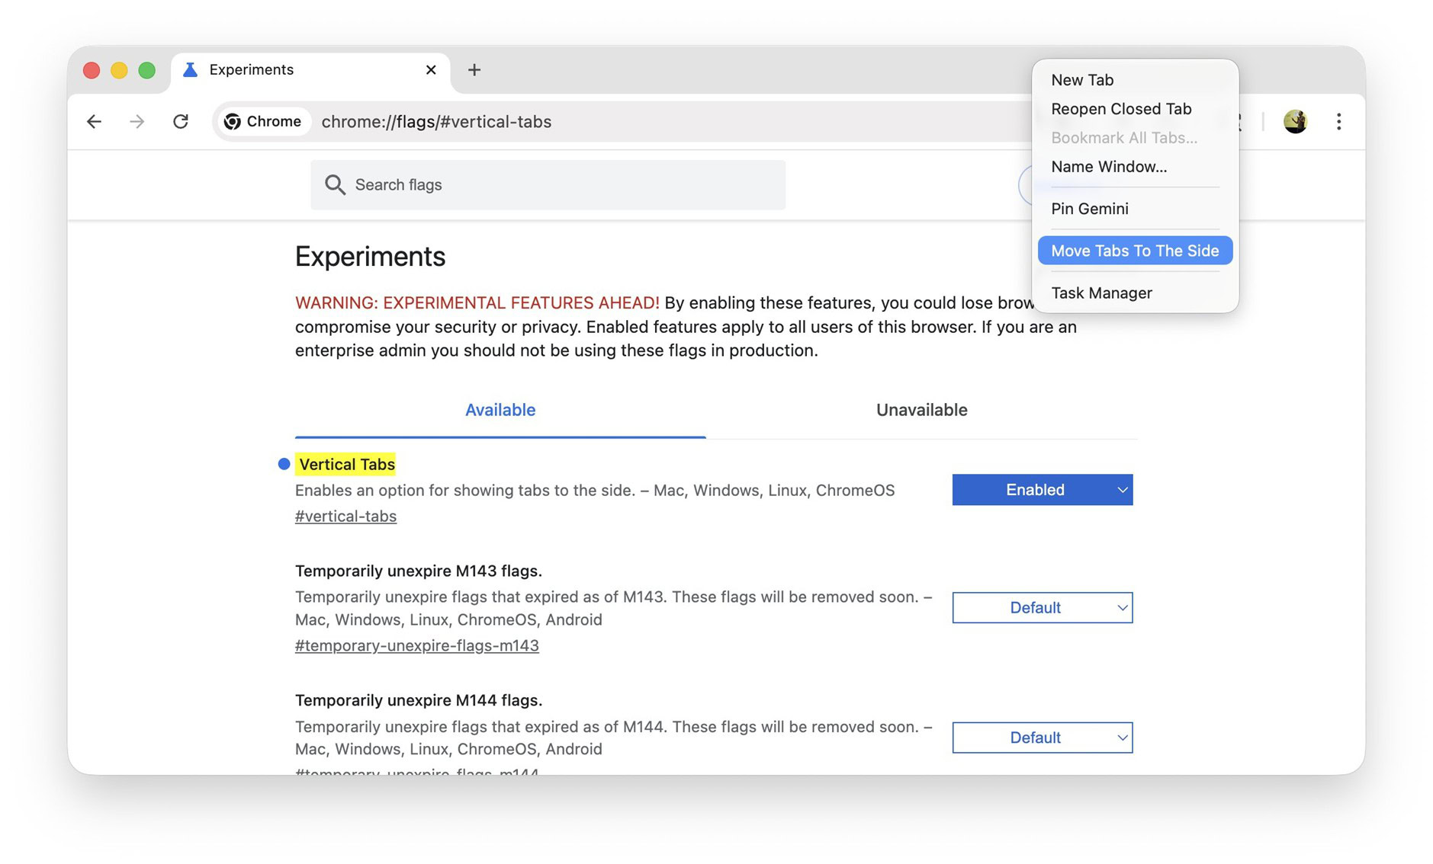Select New Tab in the menu
Viewport: 1433px width, 864px height.
1082,79
